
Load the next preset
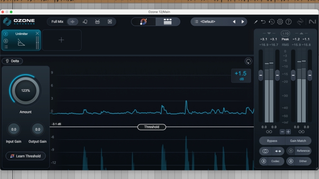pos(242,21)
